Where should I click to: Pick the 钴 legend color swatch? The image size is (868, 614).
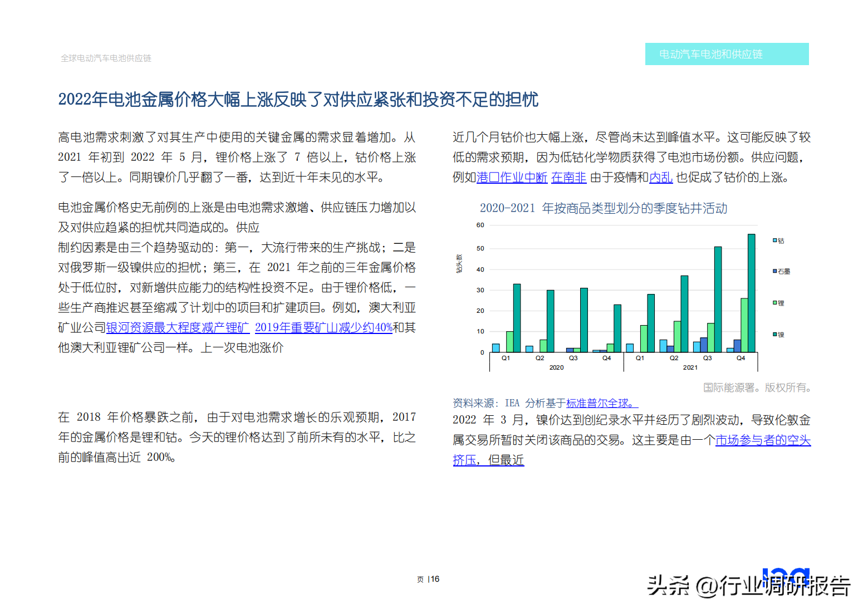tap(774, 240)
